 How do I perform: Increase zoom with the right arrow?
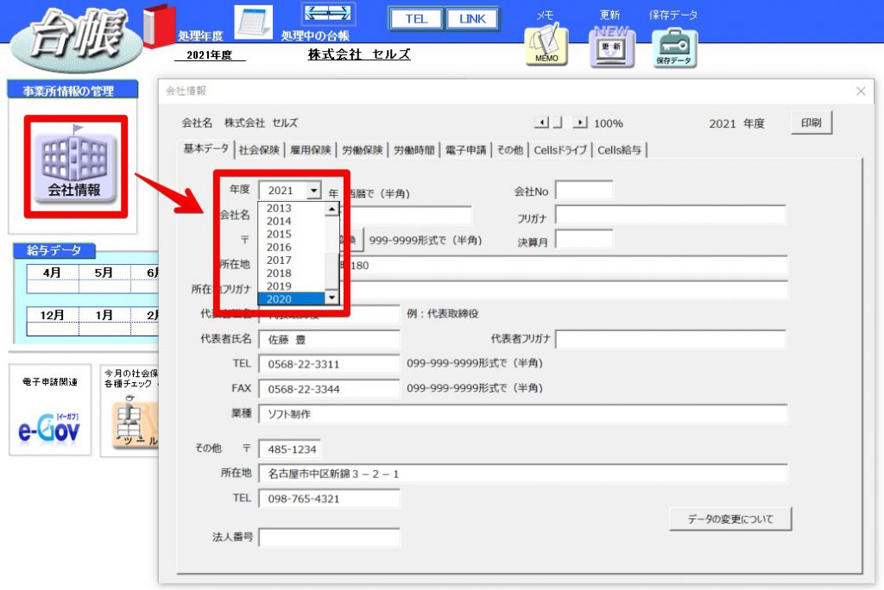tap(580, 122)
